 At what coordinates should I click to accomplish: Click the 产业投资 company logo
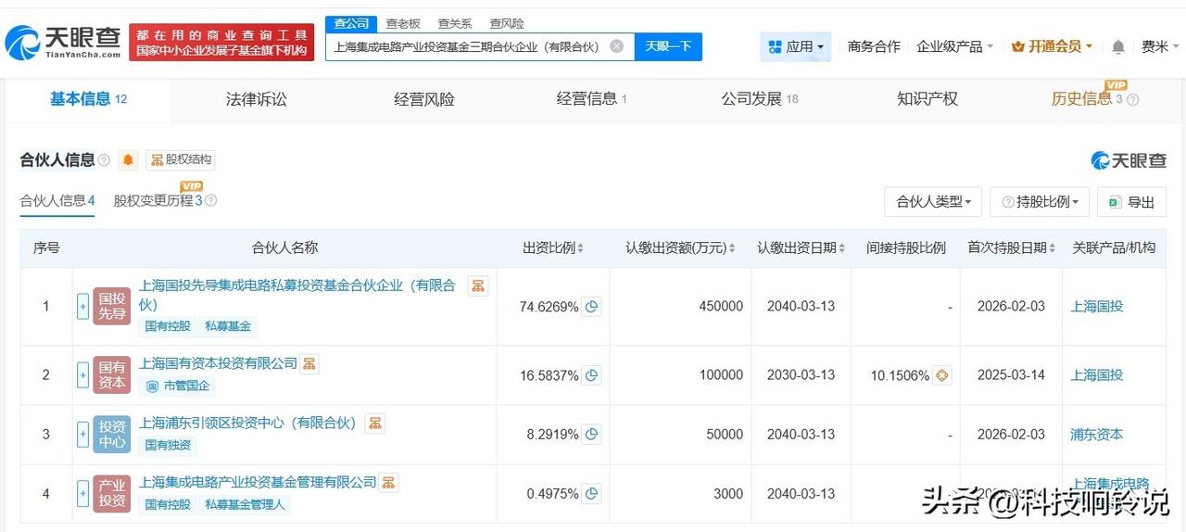(x=112, y=493)
